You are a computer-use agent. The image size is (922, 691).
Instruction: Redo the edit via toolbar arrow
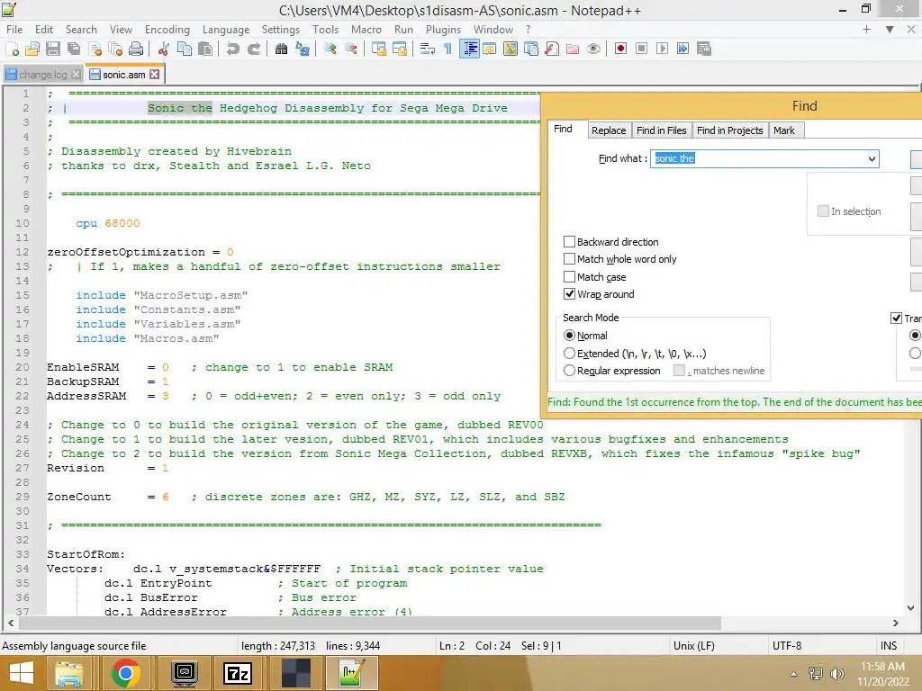click(253, 49)
